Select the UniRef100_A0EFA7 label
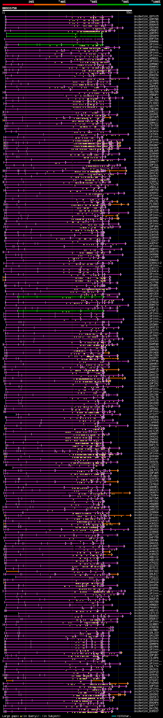163x718 pixels. (x=146, y=243)
